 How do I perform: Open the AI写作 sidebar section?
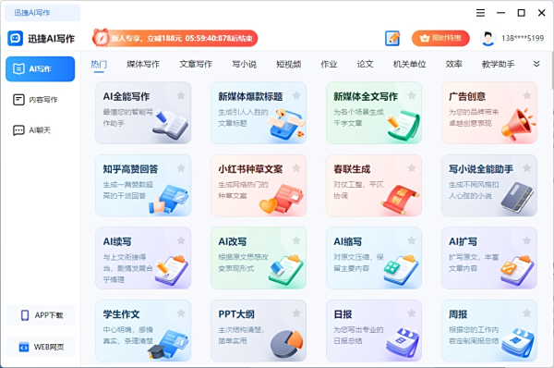coord(41,69)
